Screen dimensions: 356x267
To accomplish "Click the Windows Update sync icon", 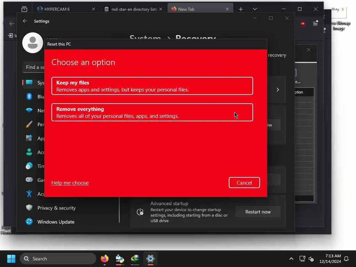I will coord(29,221).
